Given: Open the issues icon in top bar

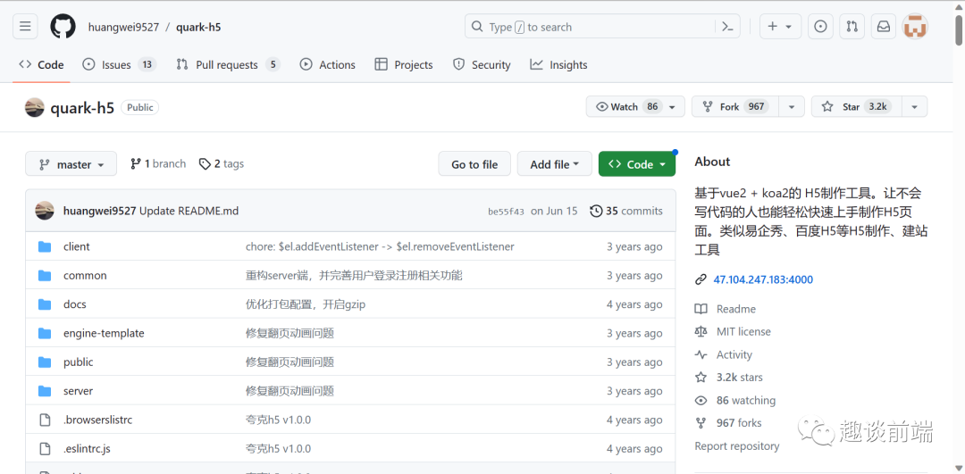Looking at the screenshot, I should click(x=820, y=27).
